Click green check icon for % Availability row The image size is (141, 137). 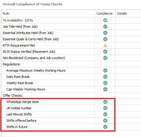tap(105, 20)
